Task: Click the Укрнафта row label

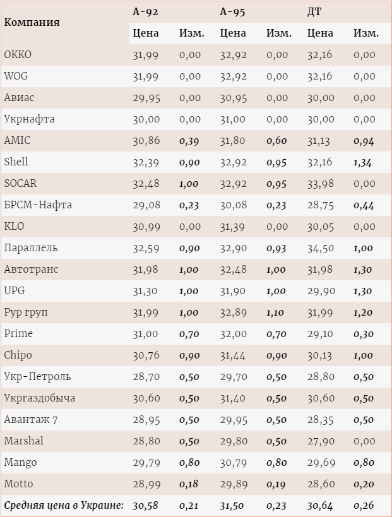Action: pos(29,119)
